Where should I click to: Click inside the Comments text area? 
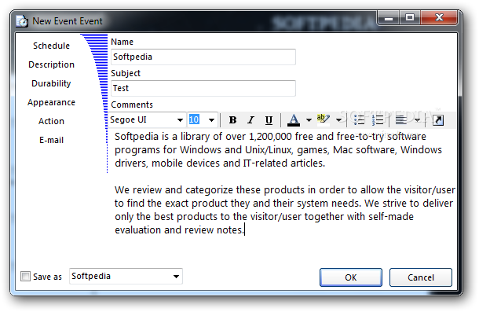[x=283, y=196]
